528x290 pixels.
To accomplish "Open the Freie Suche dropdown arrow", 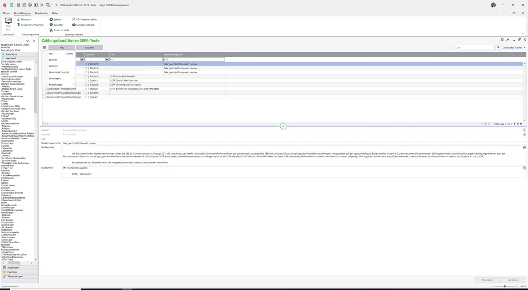I will (x=36, y=54).
